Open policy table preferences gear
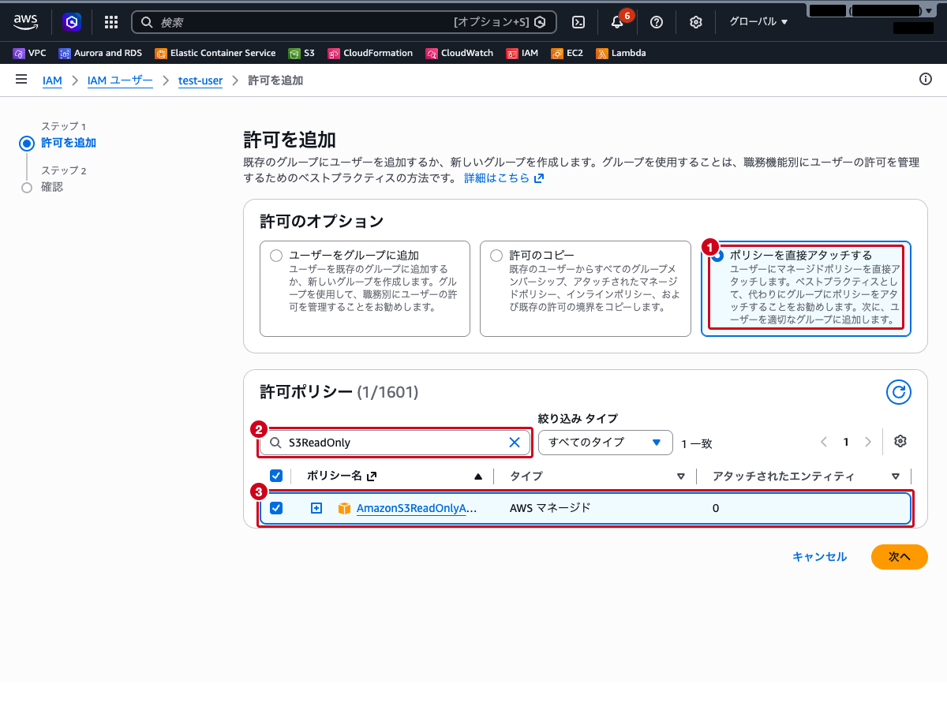947x710 pixels. [900, 442]
